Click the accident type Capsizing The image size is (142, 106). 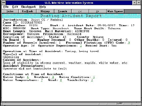pos(11,57)
